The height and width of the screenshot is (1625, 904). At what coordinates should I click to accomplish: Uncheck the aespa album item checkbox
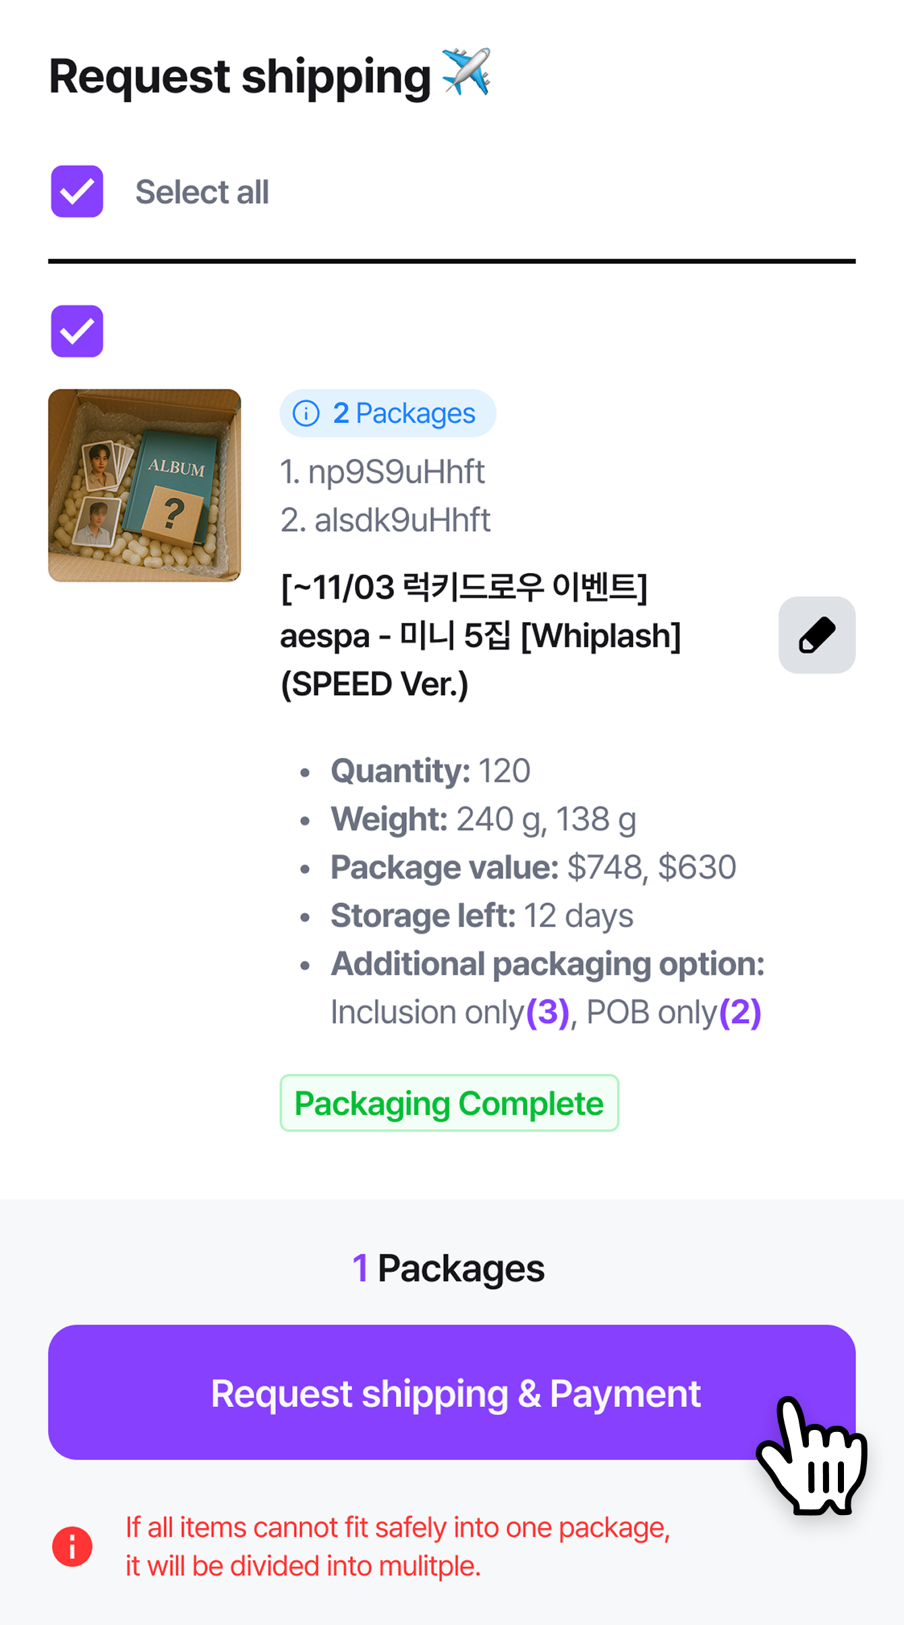point(77,331)
